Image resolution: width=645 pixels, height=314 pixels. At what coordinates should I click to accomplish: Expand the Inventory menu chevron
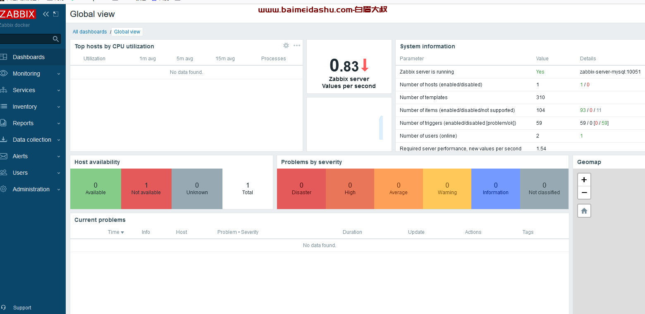coord(59,107)
